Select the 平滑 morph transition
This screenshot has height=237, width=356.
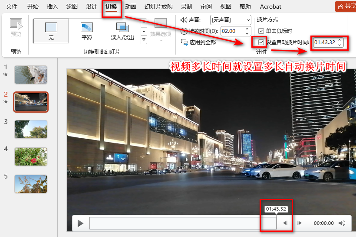87,31
